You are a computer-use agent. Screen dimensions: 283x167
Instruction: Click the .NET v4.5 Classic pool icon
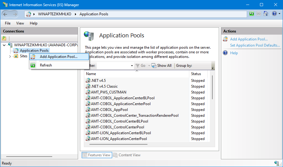tap(88, 86)
